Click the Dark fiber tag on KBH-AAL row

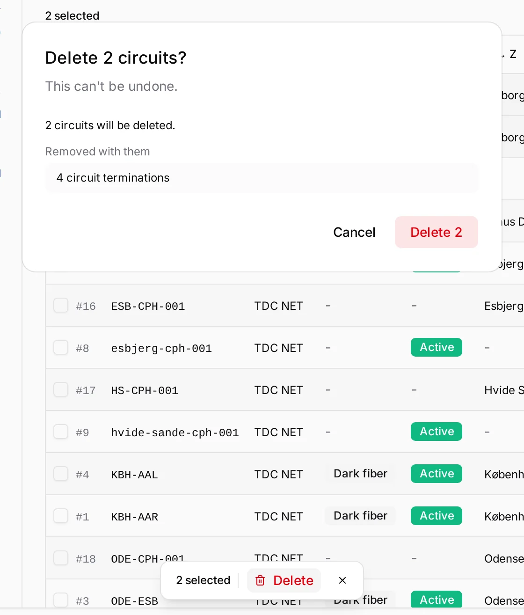(x=360, y=474)
